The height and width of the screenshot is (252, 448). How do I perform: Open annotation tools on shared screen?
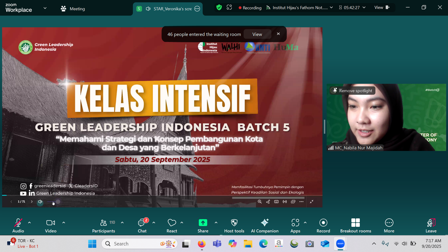(x=268, y=202)
